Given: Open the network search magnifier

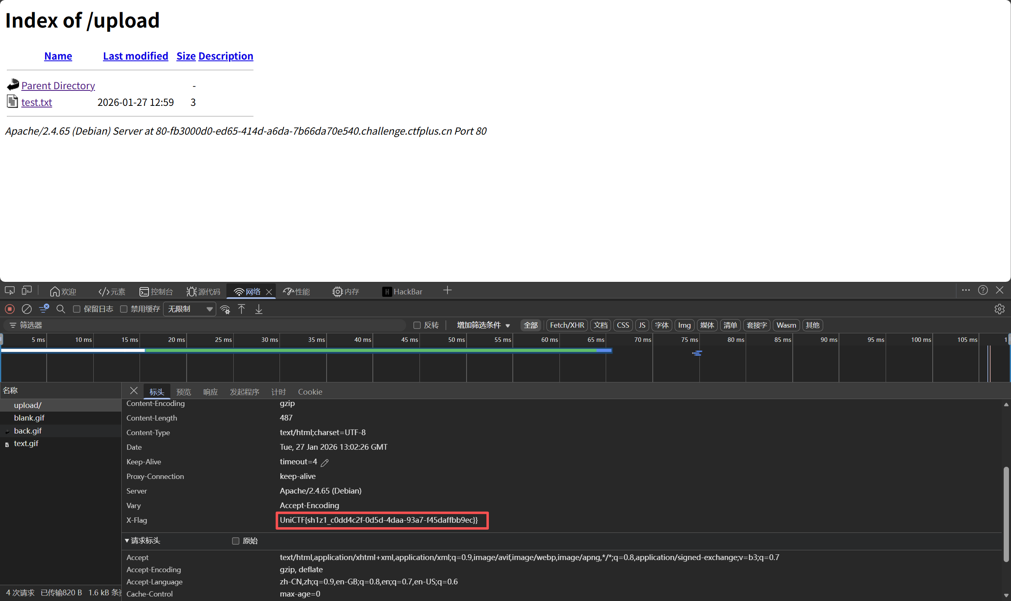Looking at the screenshot, I should [61, 309].
